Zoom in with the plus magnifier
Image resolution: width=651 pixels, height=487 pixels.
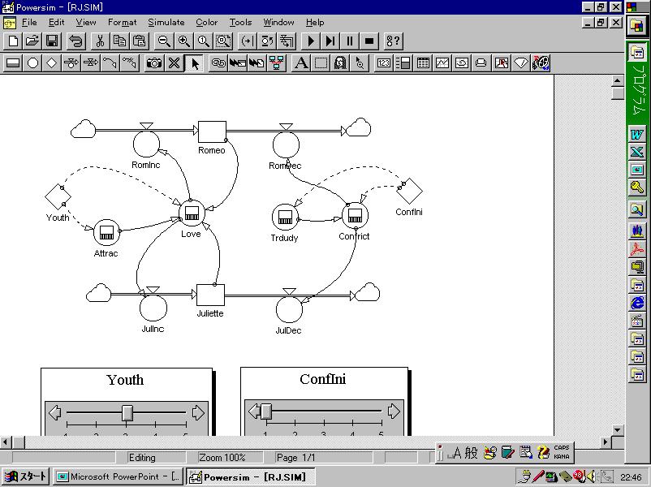183,41
